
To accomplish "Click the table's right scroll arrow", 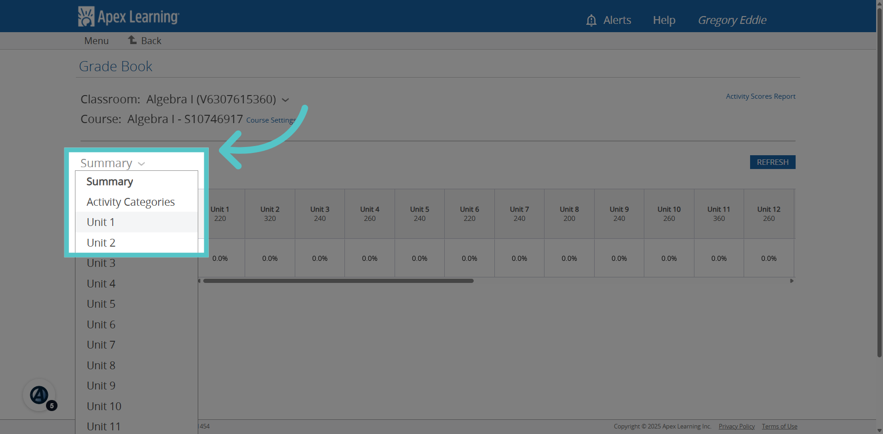I will click(x=792, y=281).
